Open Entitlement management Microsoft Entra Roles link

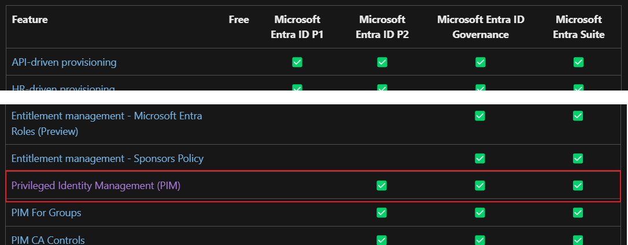[x=106, y=123]
